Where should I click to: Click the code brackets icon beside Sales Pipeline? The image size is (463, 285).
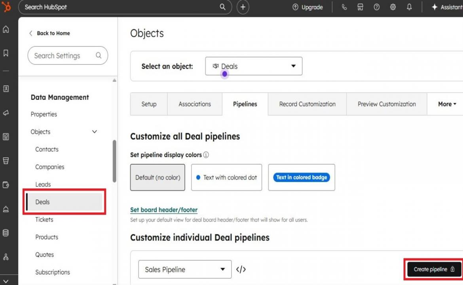241,269
